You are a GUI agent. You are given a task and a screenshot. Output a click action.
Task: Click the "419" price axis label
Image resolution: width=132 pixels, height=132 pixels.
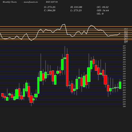(x=124, y=55)
